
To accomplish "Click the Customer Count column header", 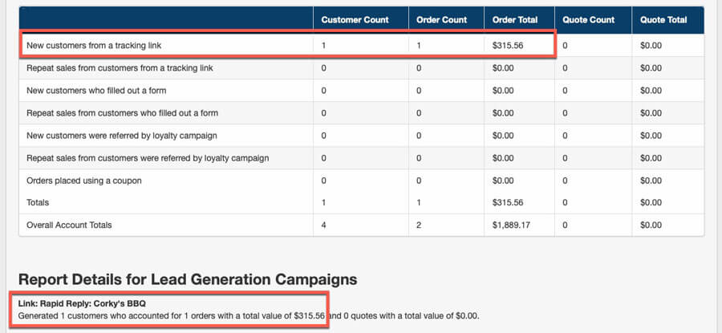I will [355, 20].
